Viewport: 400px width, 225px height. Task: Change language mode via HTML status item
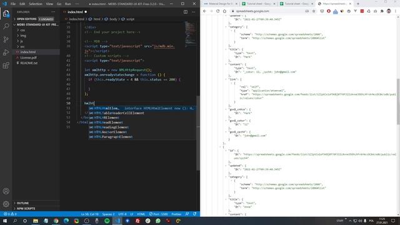[141, 214]
